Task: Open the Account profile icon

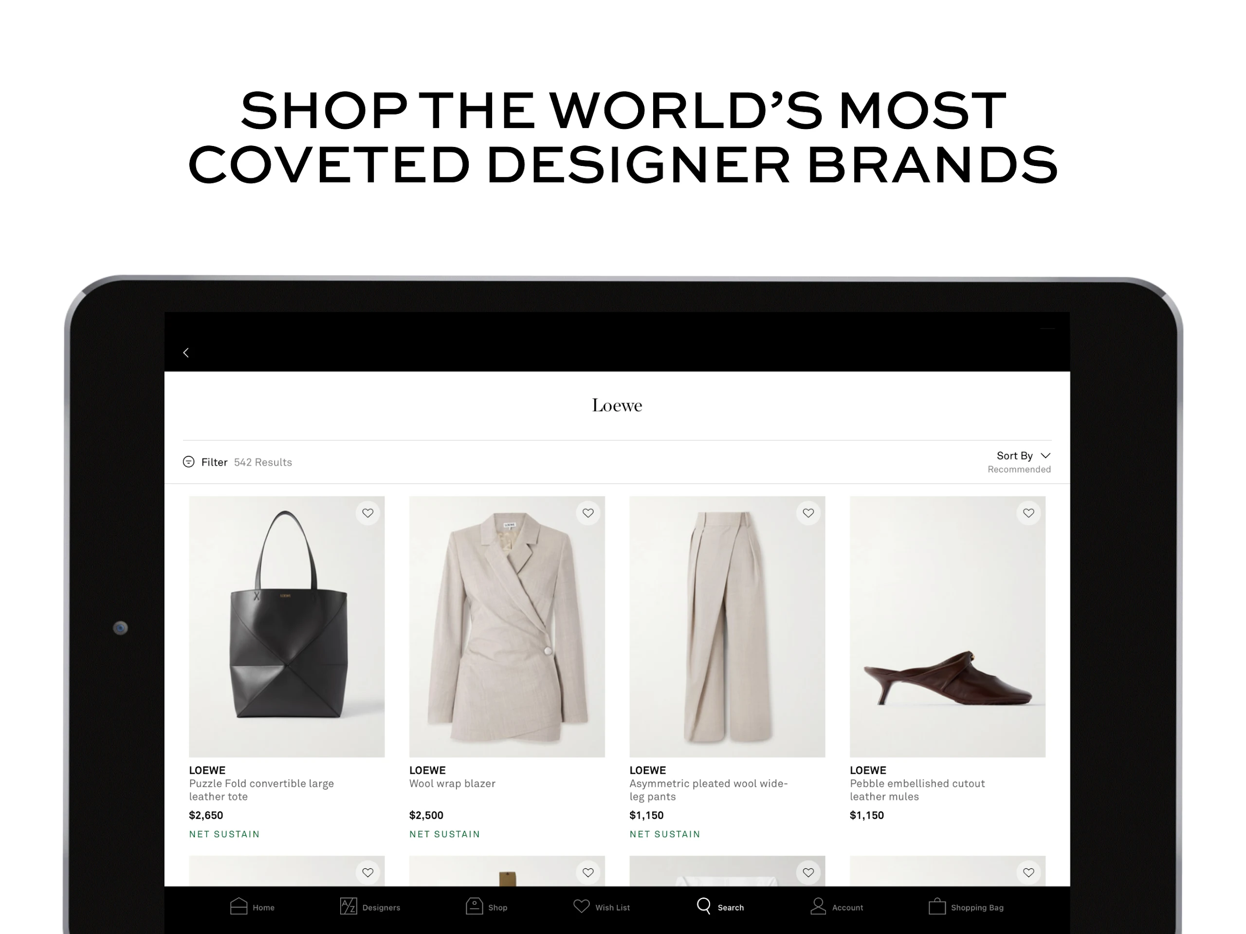Action: pyautogui.click(x=818, y=906)
